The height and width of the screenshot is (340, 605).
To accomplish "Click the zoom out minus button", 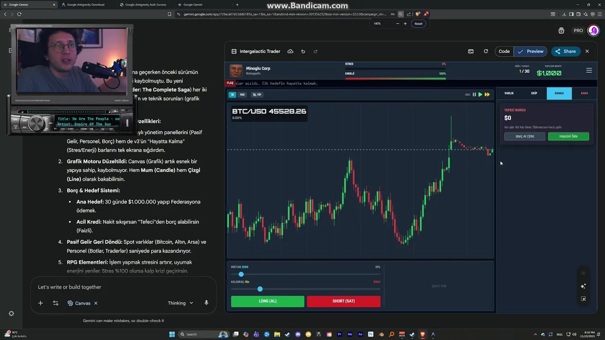I will point(398,24).
